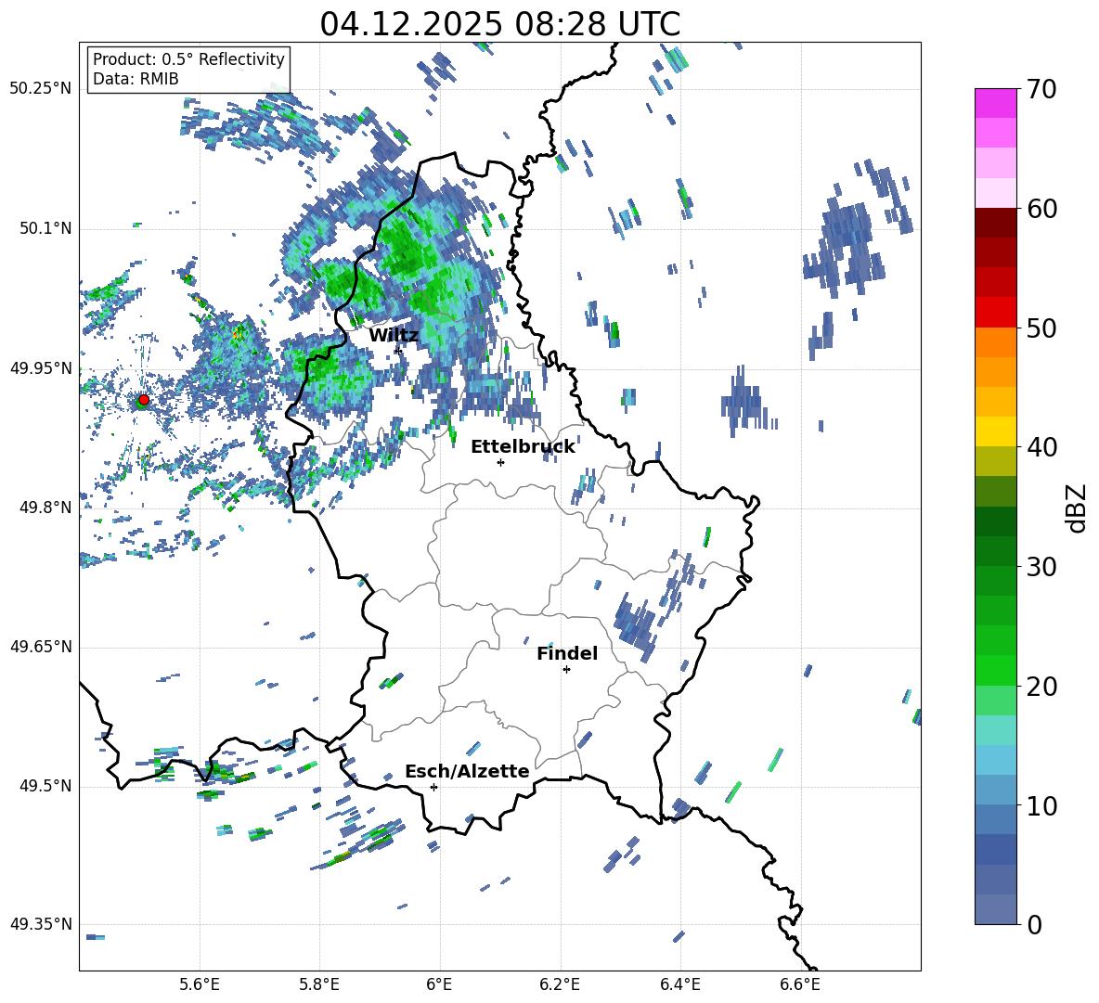Click the 50.25°N latitude tick label
The image size is (1099, 1003).
pos(41,89)
